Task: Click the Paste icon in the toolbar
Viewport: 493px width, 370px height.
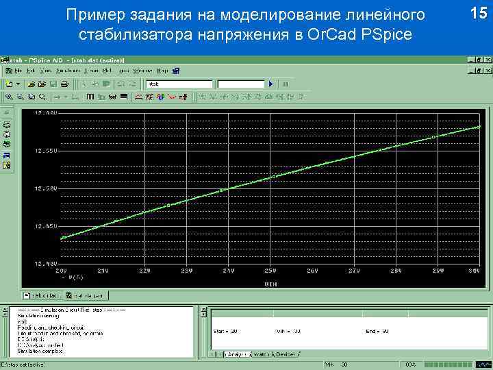Action: point(107,84)
